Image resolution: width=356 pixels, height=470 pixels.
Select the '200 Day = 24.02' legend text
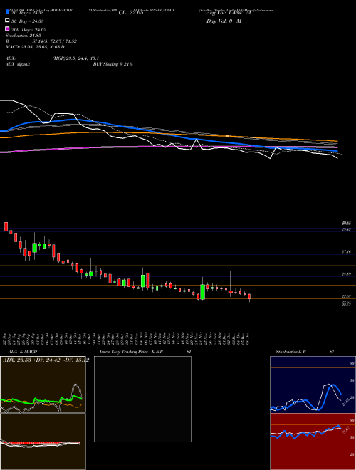tap(28, 29)
